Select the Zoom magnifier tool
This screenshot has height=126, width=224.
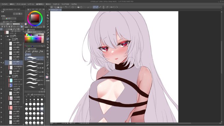tap(48, 12)
